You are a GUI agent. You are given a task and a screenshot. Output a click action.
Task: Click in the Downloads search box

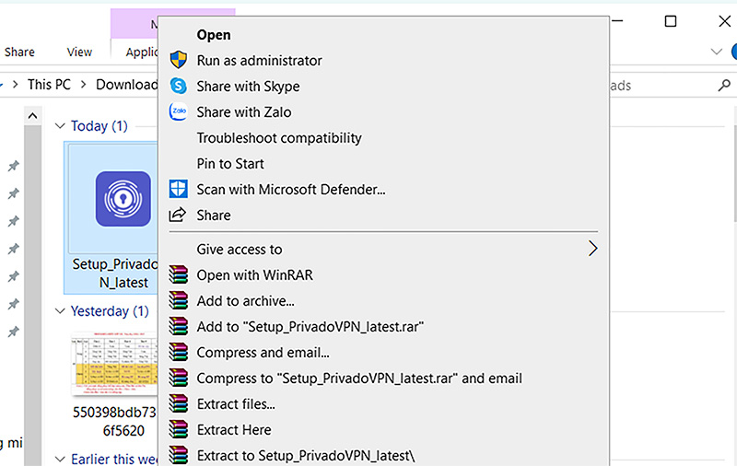click(662, 85)
